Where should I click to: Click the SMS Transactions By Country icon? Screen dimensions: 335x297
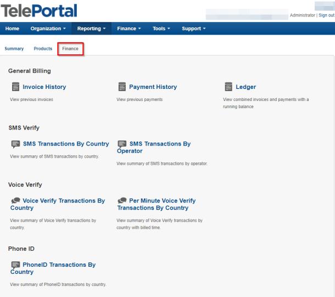(x=15, y=144)
